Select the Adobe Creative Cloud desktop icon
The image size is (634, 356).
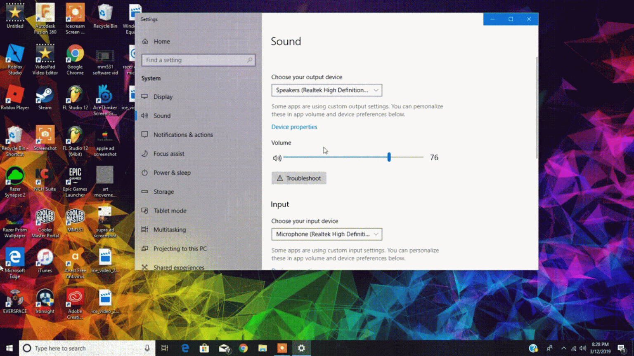[x=75, y=304]
